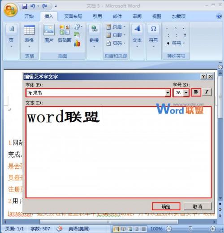
Task: Switch to Outline view
Action: [x=137, y=229]
